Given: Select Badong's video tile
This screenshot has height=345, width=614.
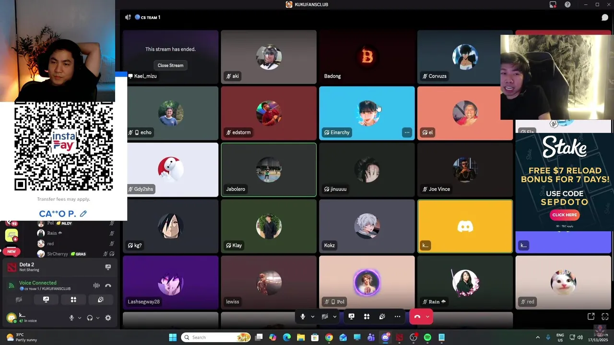Looking at the screenshot, I should (x=367, y=57).
